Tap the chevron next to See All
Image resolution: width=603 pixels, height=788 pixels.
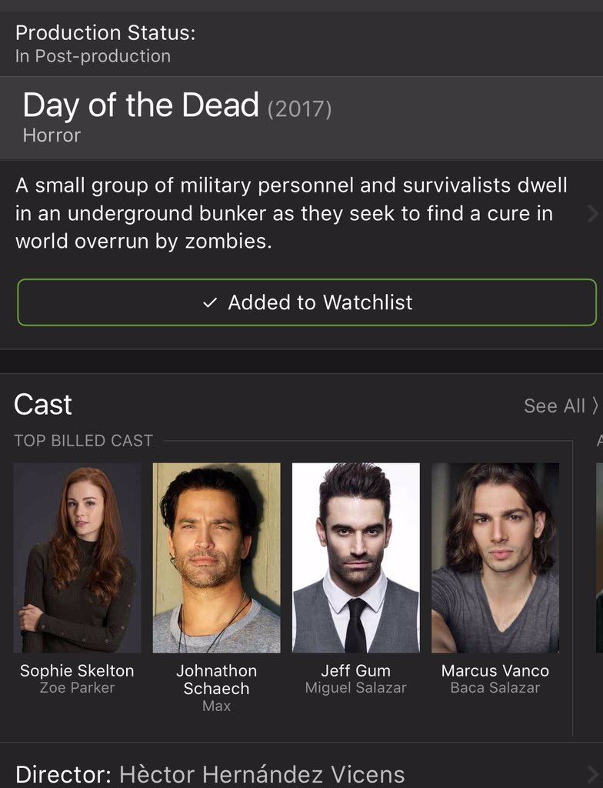(595, 406)
